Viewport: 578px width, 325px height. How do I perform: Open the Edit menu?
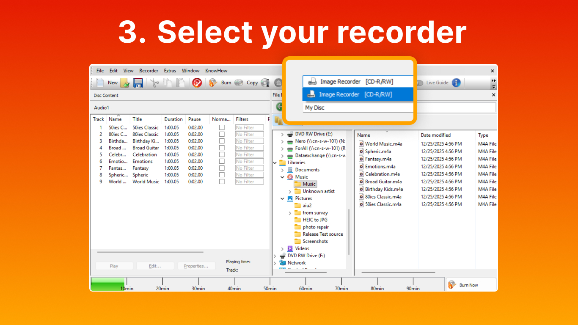pos(113,71)
